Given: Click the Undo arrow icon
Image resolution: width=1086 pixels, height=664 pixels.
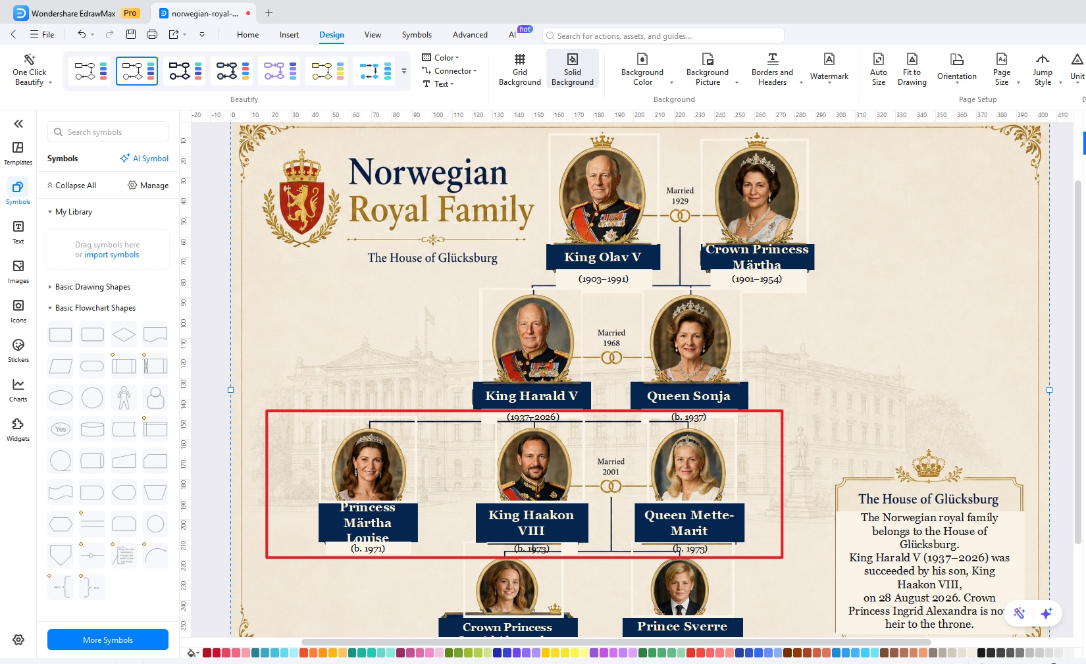Looking at the screenshot, I should point(82,34).
